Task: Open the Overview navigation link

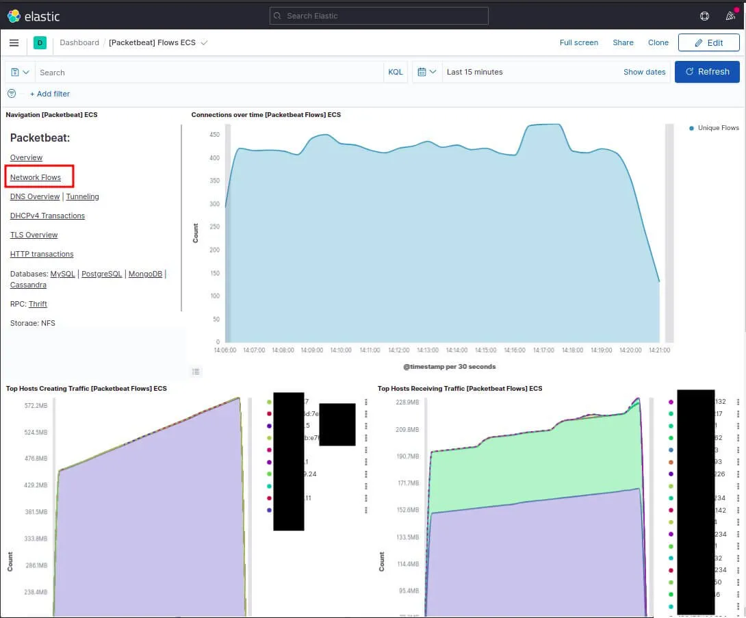Action: coord(26,157)
